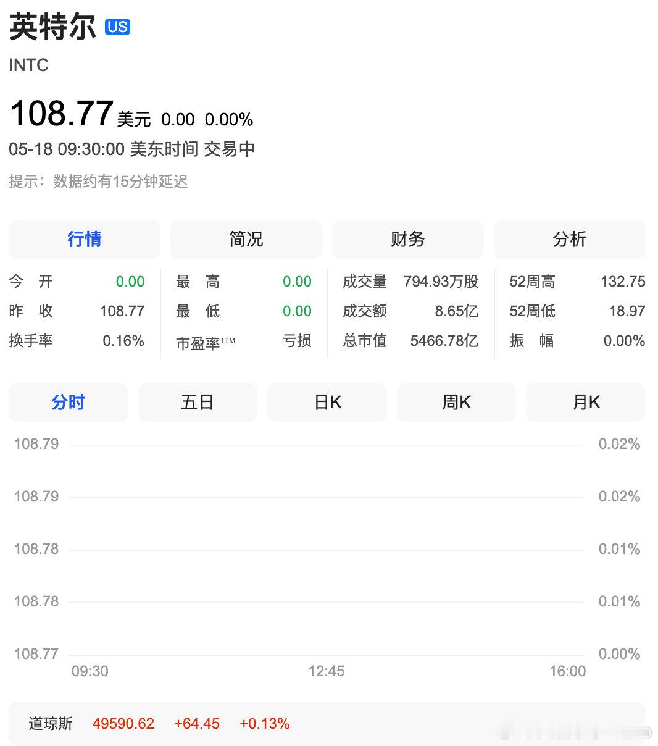Open the 财务 tab
The width and height of the screenshot is (658, 746).
pos(408,239)
